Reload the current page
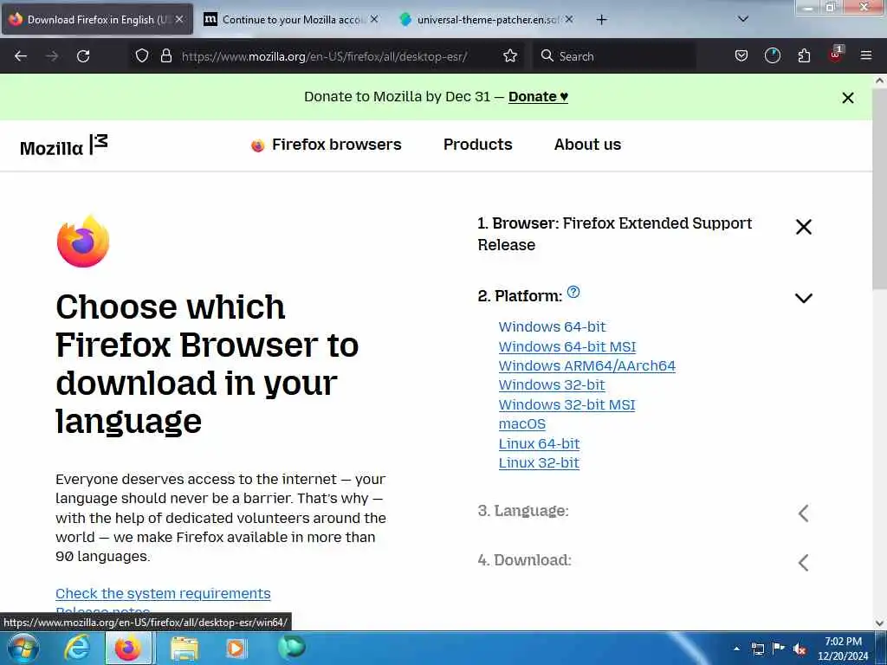Screen dimensions: 887x665 83,56
